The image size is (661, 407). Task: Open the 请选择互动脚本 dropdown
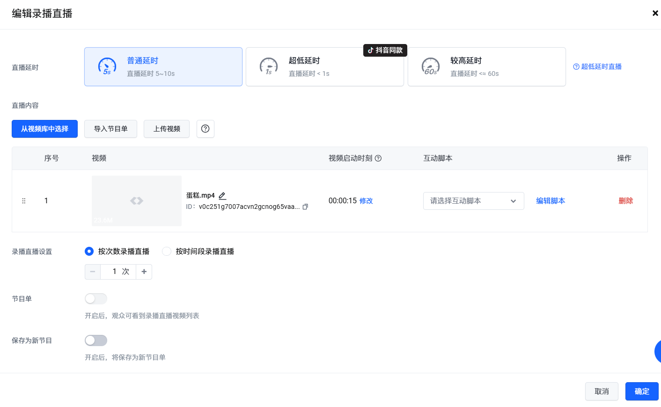point(473,201)
